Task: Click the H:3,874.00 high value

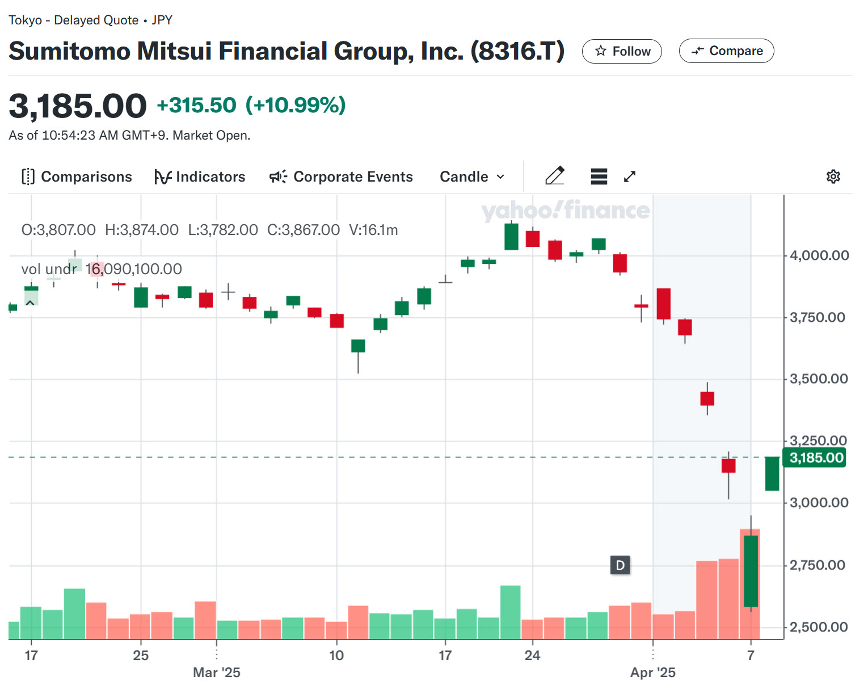Action: 142,230
